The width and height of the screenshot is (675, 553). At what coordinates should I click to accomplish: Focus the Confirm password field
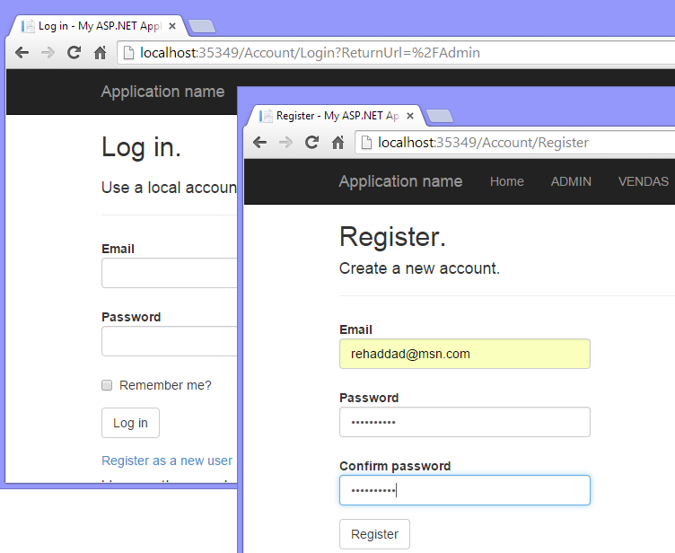[464, 490]
